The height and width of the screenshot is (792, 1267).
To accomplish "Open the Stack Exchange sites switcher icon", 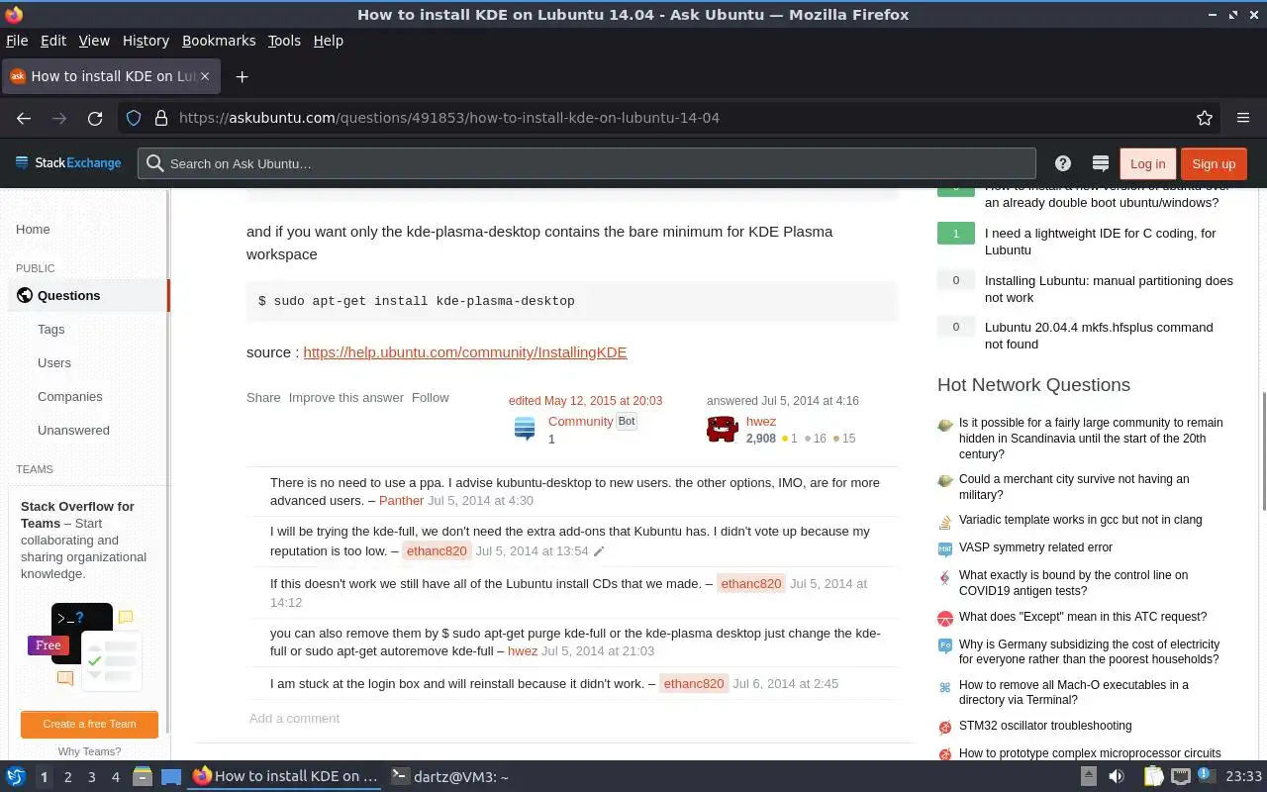I will [x=1100, y=163].
